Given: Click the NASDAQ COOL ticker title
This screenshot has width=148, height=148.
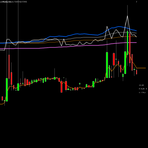Looking at the screenshot, I should coord(21,2).
